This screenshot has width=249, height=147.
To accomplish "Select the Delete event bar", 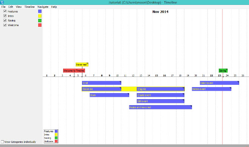I will pos(212,89).
